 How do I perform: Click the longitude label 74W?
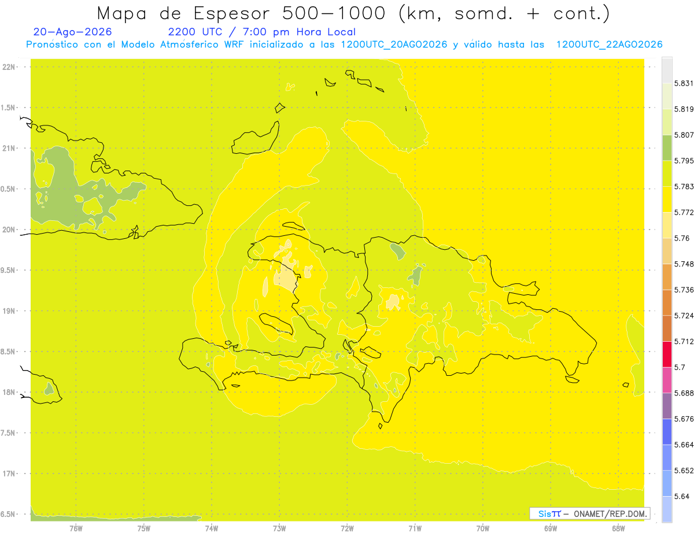pos(211,528)
